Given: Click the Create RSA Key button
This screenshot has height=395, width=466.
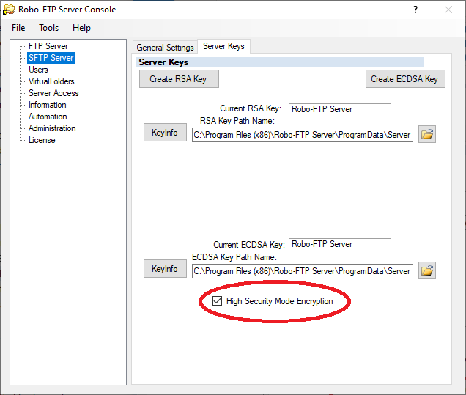Looking at the screenshot, I should (179, 78).
